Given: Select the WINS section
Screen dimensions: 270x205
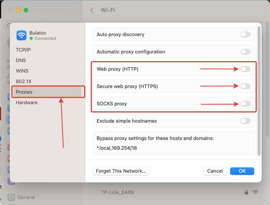Looking at the screenshot, I should pyautogui.click(x=22, y=71).
